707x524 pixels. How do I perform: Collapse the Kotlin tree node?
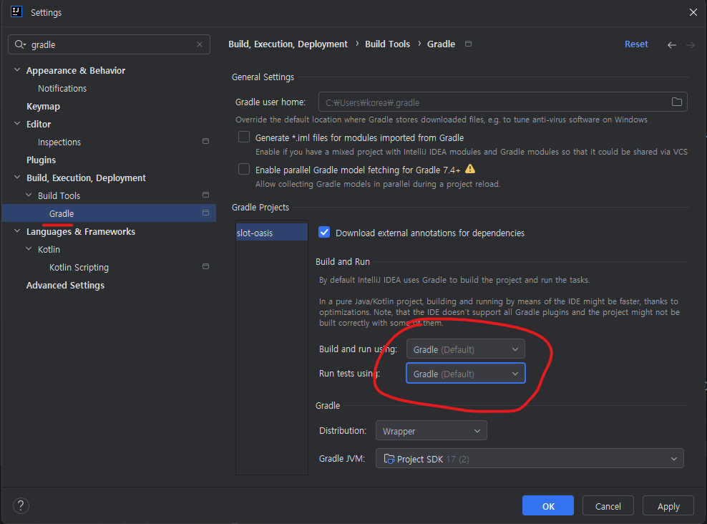pos(29,249)
